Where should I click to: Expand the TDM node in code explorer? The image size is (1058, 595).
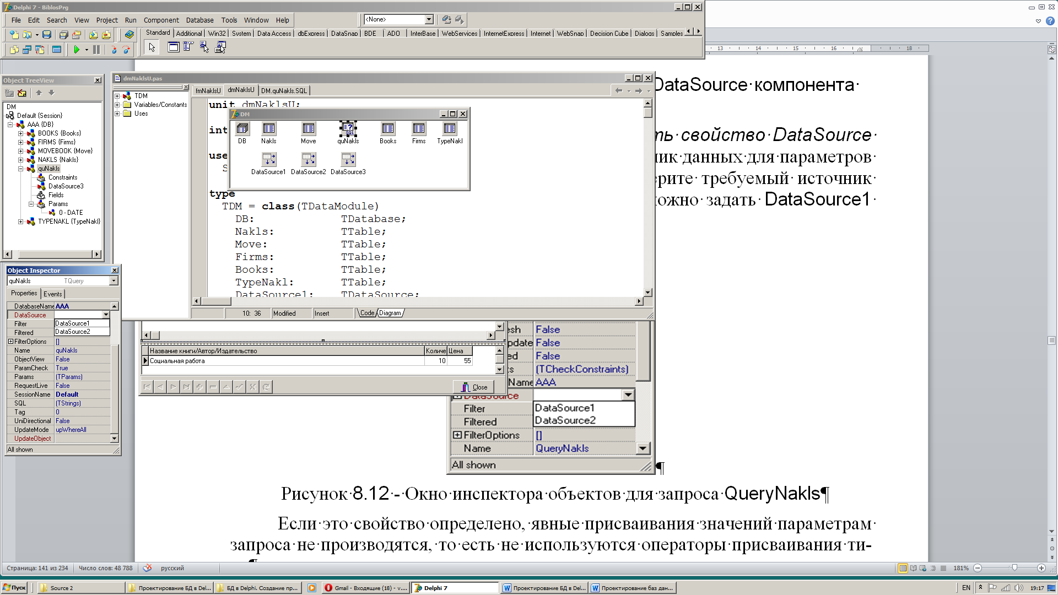coord(117,96)
